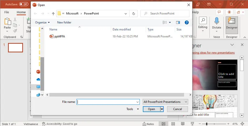Image resolution: width=248 pixels, height=126 pixels.
Task: Sort by Date modified column
Action: [x=122, y=29]
